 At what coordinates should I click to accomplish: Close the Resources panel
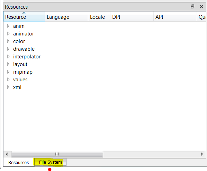click(x=201, y=7)
